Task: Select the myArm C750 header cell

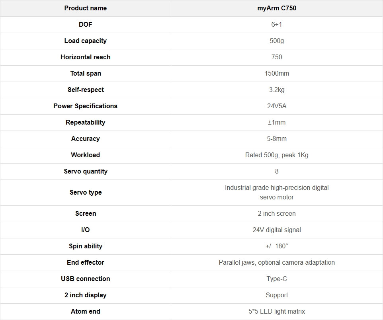Action: tap(277, 8)
